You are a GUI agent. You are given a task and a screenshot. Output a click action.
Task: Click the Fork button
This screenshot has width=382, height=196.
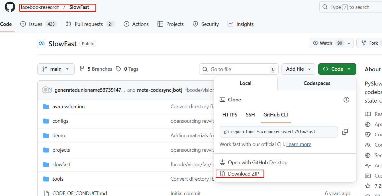click(x=369, y=43)
